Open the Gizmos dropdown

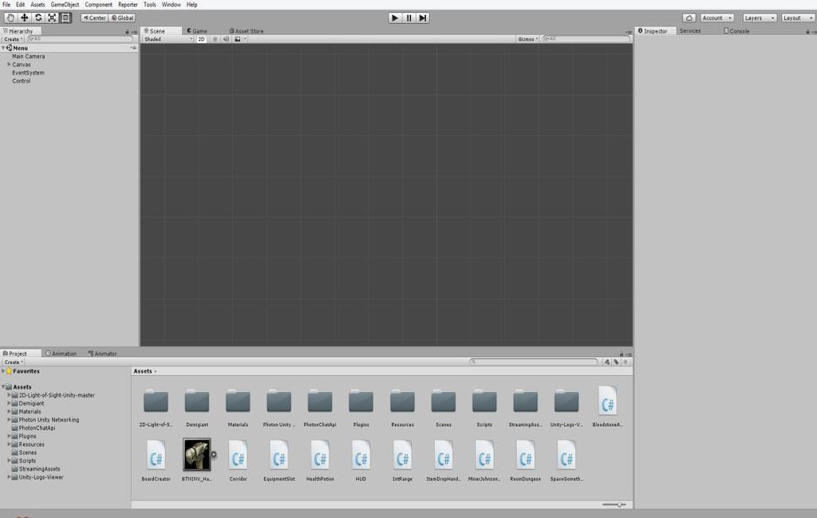click(x=527, y=39)
